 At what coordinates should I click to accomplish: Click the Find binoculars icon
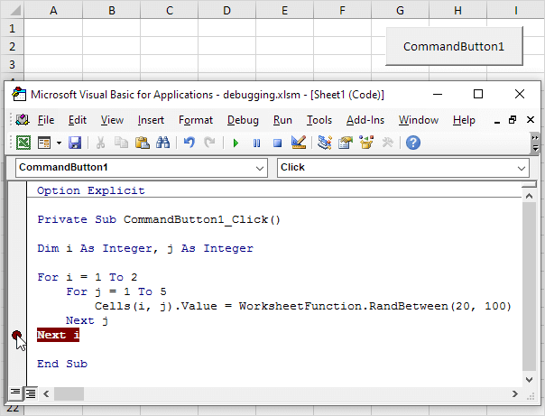pyautogui.click(x=163, y=143)
